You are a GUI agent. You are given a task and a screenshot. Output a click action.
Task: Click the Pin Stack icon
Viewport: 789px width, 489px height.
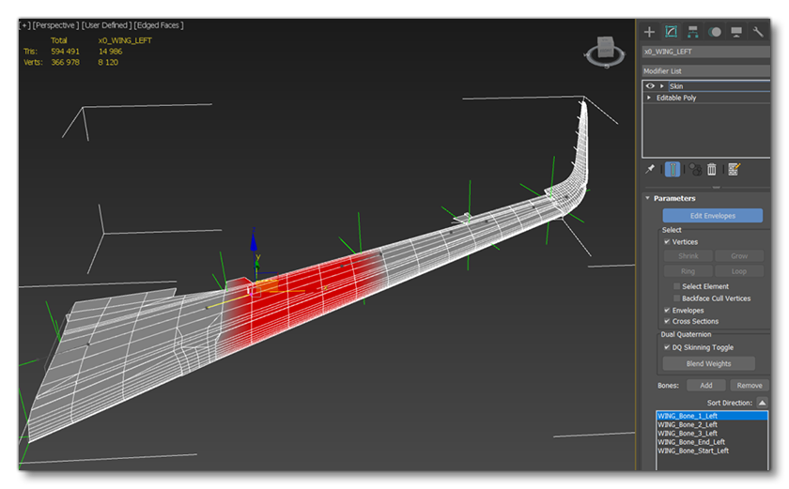650,169
